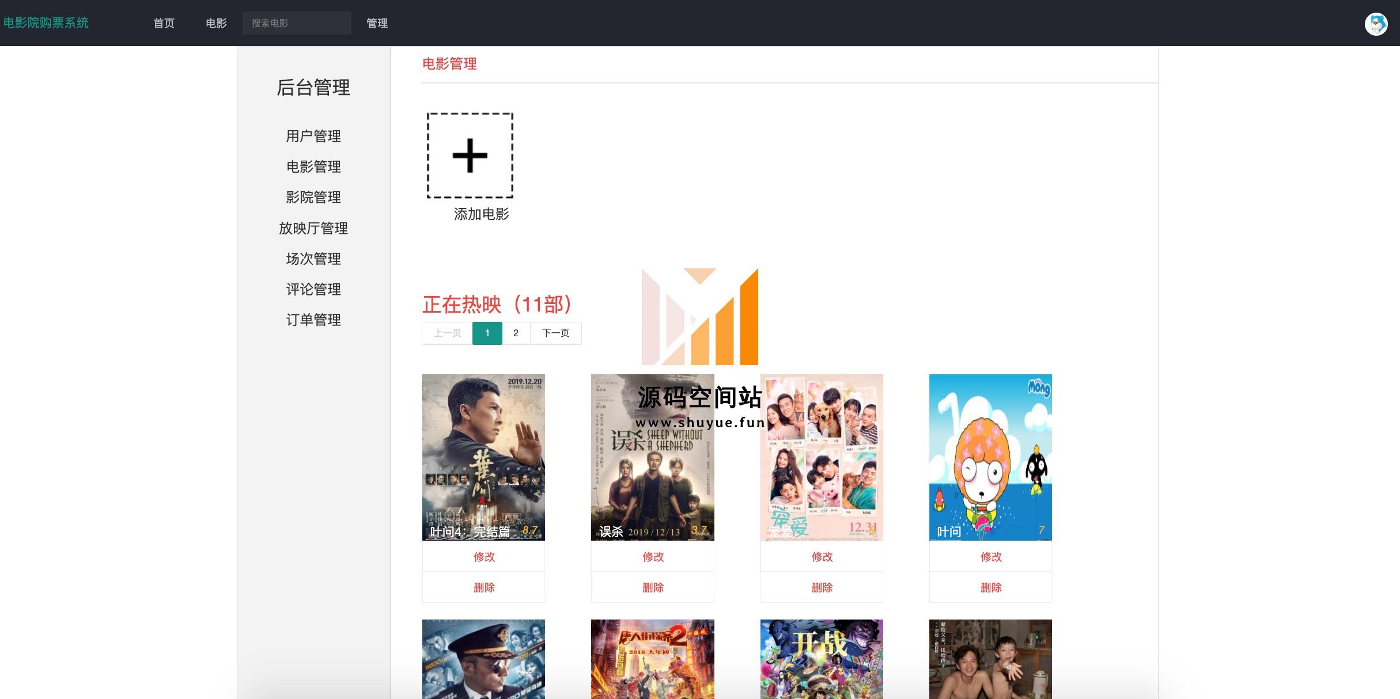This screenshot has width=1400, height=699.
Task: Open the 电影院购票系统 site logo link
Action: pyautogui.click(x=46, y=23)
